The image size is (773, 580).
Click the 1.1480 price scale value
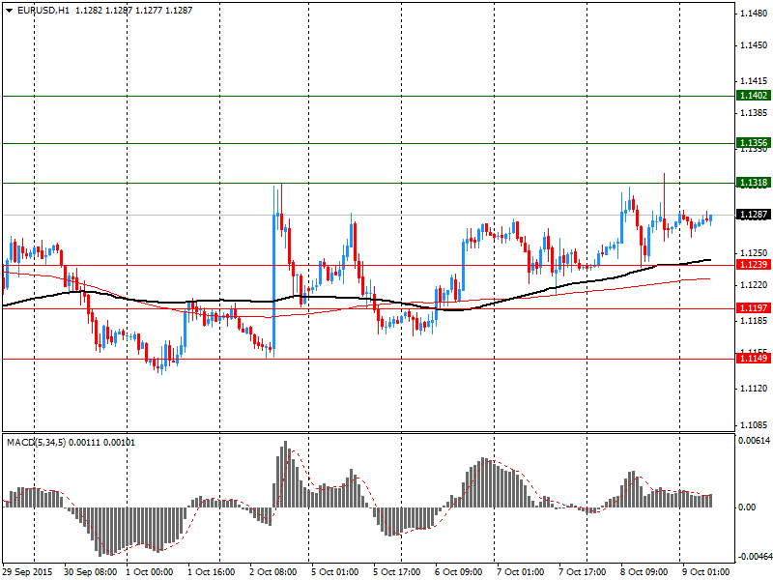click(x=754, y=14)
